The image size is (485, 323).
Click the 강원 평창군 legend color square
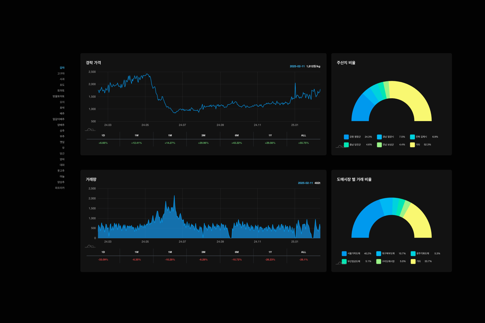tap(346, 137)
